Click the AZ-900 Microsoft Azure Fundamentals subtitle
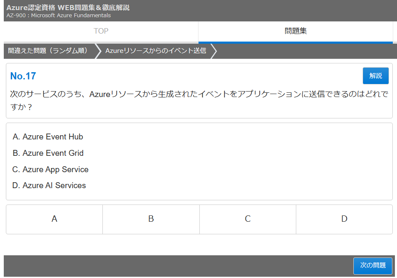 pyautogui.click(x=58, y=16)
